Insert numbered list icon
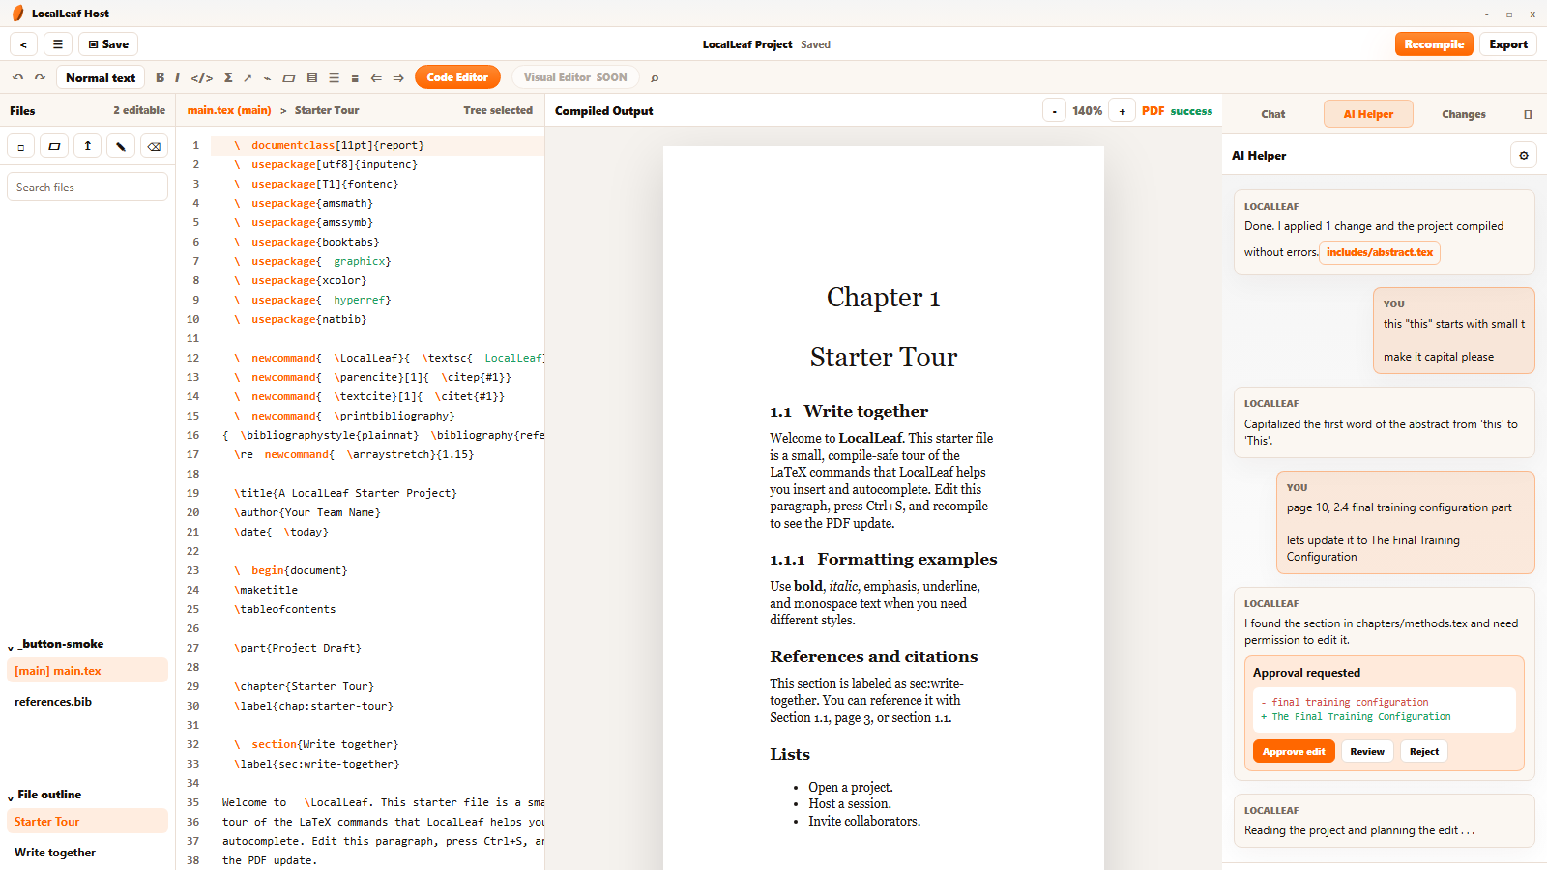This screenshot has width=1547, height=870. [x=355, y=77]
